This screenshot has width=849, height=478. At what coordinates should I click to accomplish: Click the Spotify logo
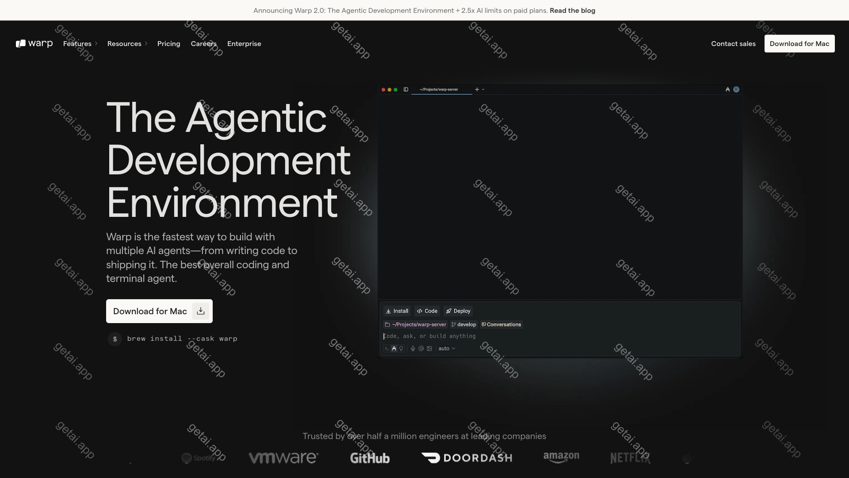coord(199,458)
